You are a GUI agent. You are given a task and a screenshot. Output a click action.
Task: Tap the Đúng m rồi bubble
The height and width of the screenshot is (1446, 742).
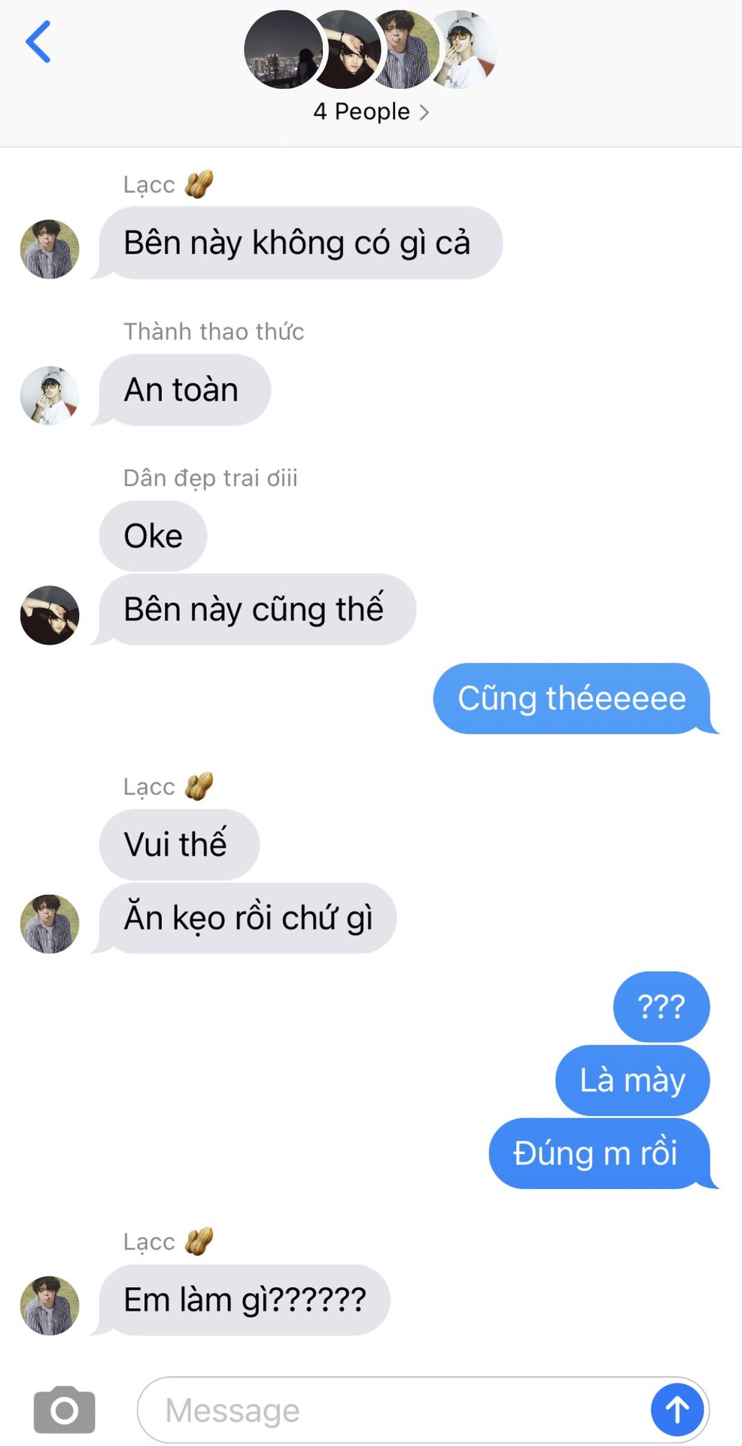[x=599, y=1153]
